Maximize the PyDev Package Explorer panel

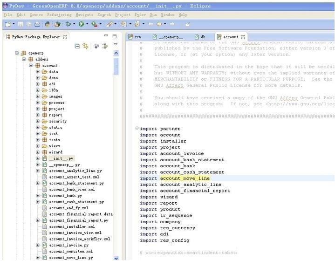click(115, 36)
